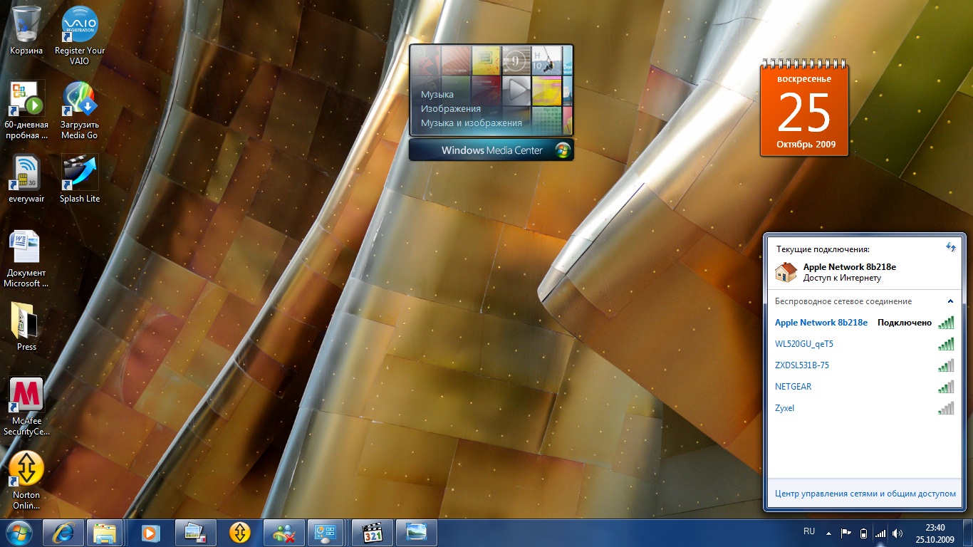This screenshot has height=547, width=973.
Task: Open the Windows Start menu orb
Action: point(19,532)
